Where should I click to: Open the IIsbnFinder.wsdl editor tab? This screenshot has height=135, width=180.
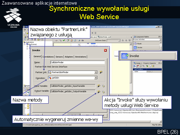(x=104, y=37)
